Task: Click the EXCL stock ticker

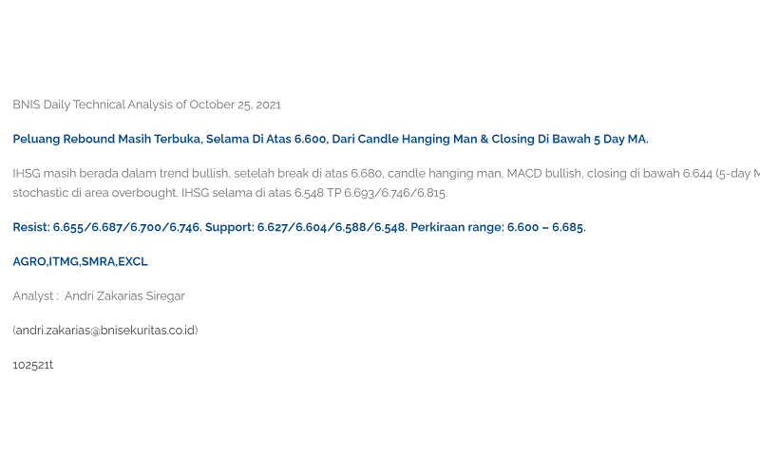Action: coord(133,261)
